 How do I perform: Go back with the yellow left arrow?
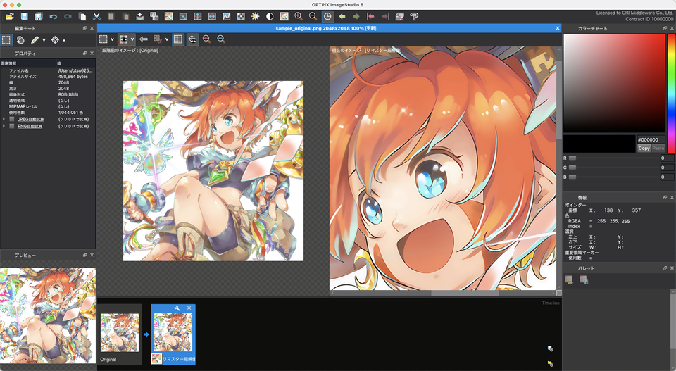tap(342, 16)
